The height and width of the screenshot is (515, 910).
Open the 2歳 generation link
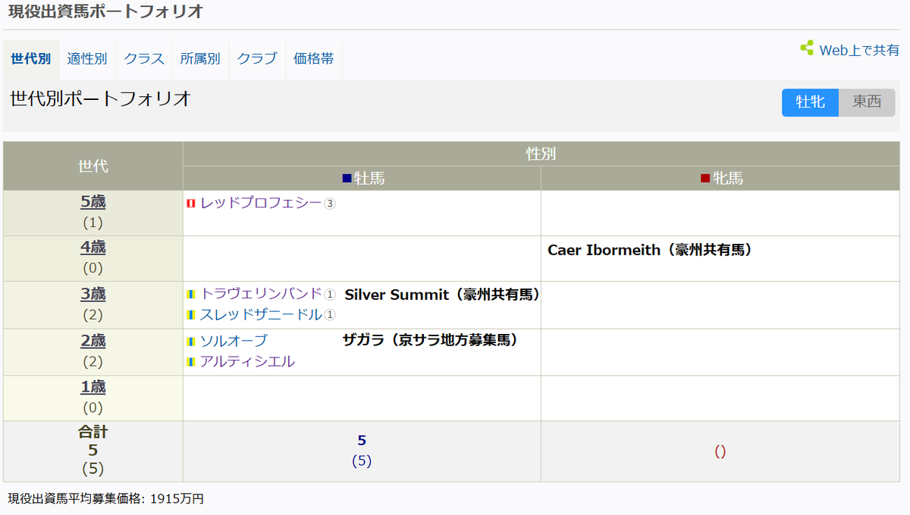(93, 341)
